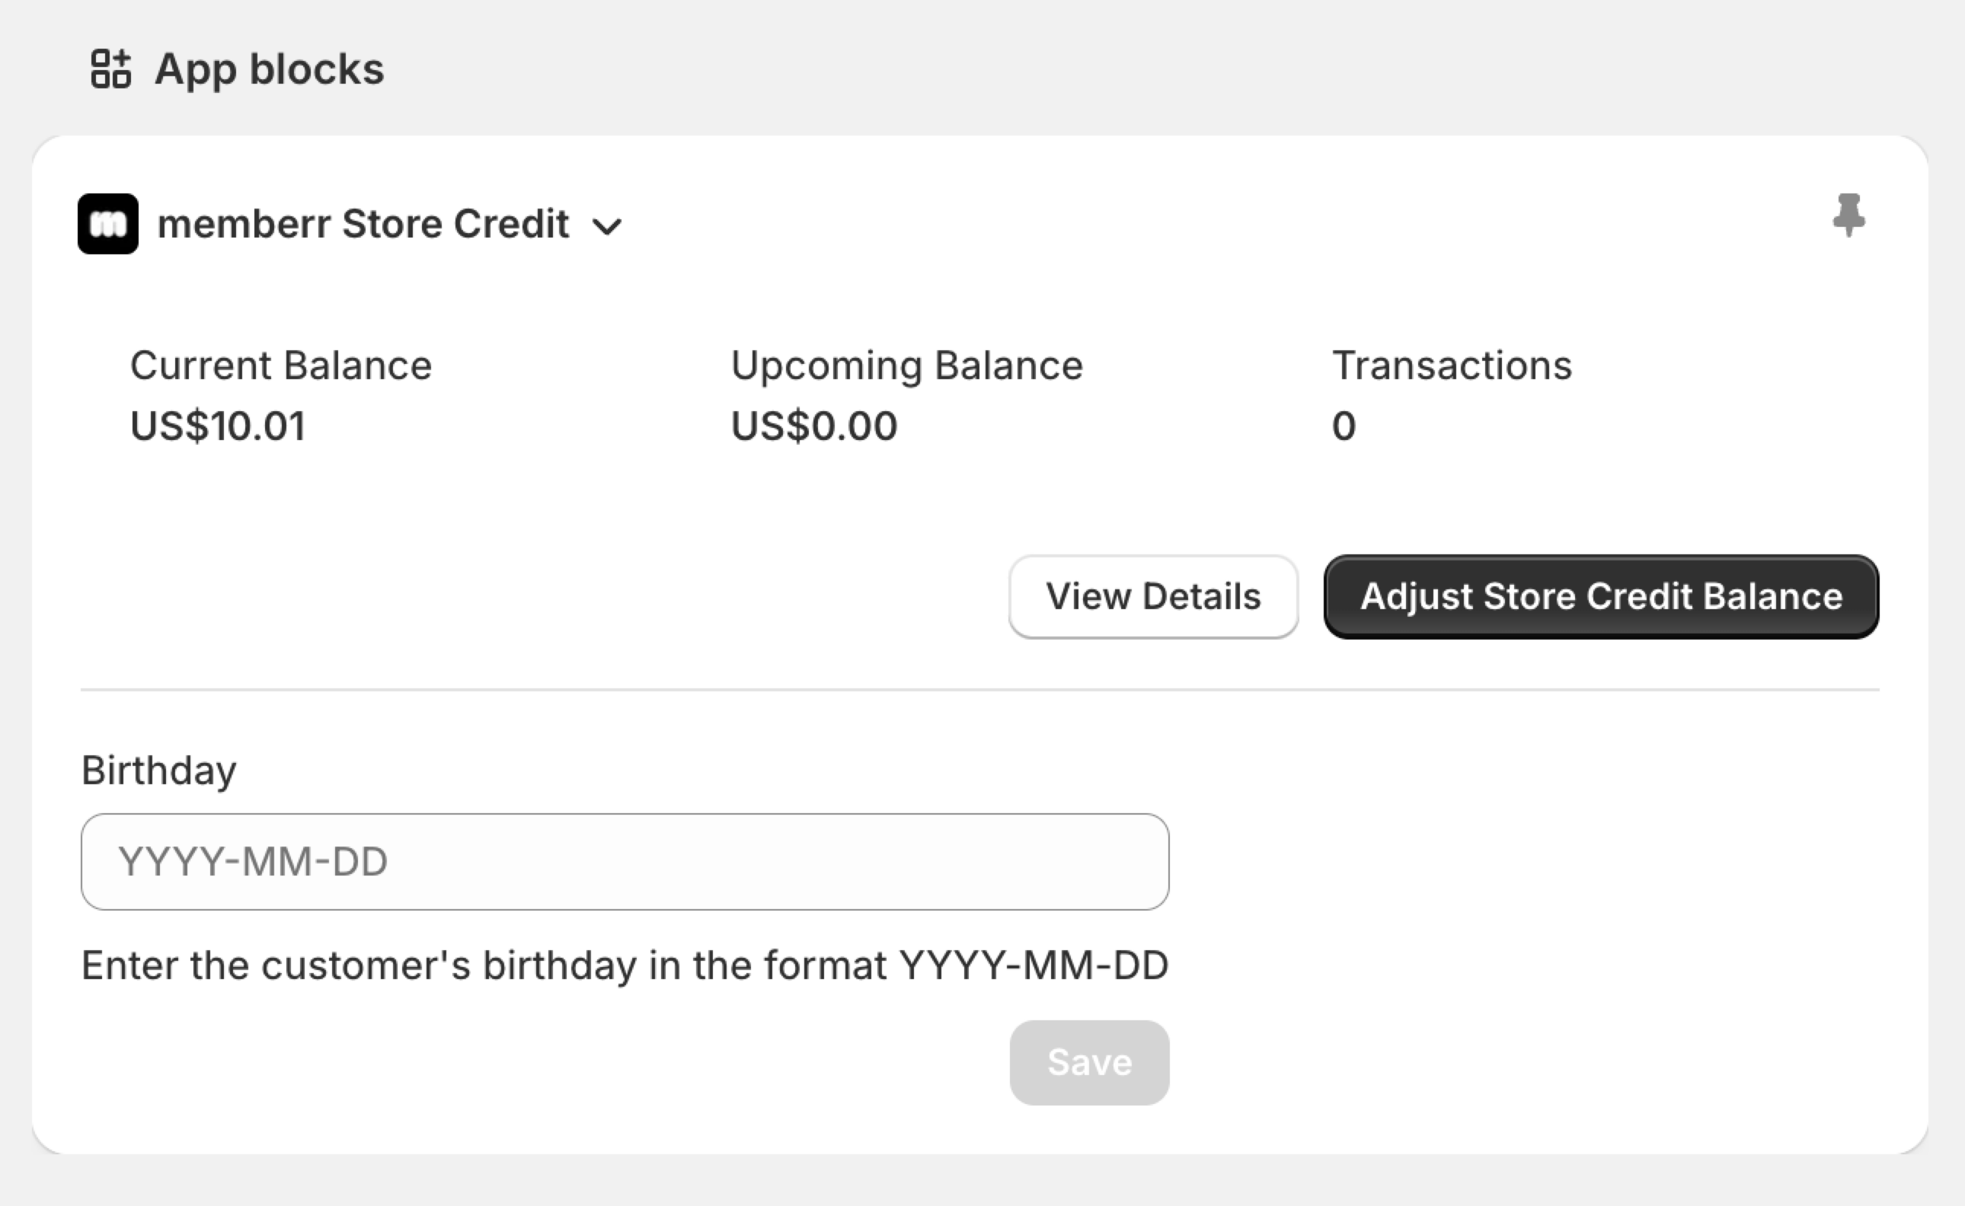The height and width of the screenshot is (1206, 1965).
Task: Click the US$10.01 balance amount
Action: (218, 425)
